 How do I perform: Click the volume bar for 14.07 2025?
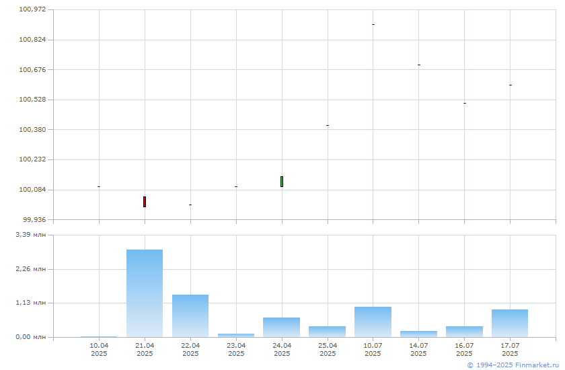point(418,334)
